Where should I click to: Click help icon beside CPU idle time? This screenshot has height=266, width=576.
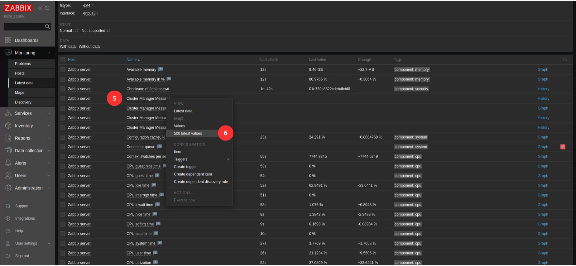154,185
